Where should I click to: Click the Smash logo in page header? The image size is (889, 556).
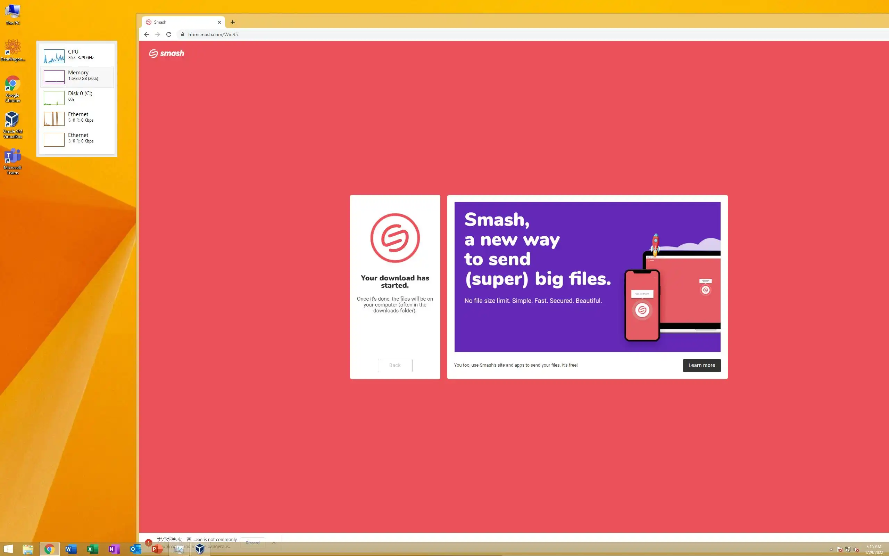(x=166, y=53)
